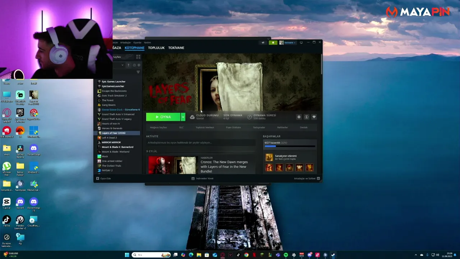Viewport: 460px width, 259px height.
Task: Open Mağaza Sayfası link
Action: click(158, 127)
